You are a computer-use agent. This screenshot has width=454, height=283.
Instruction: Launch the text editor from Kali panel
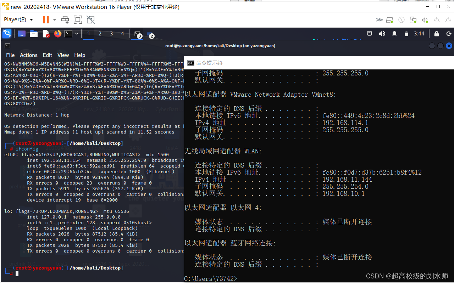tap(46, 34)
